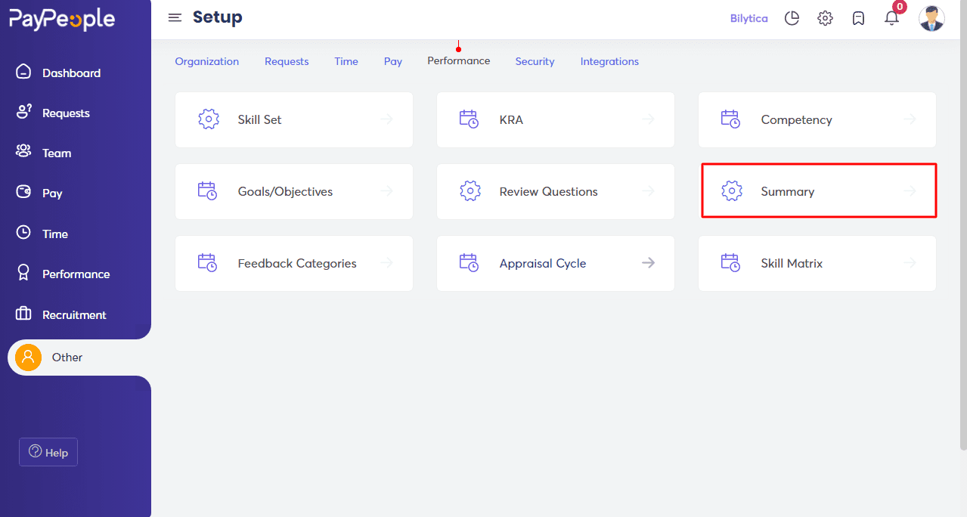Image resolution: width=967 pixels, height=517 pixels.
Task: Open Competency setup
Action: (x=817, y=119)
